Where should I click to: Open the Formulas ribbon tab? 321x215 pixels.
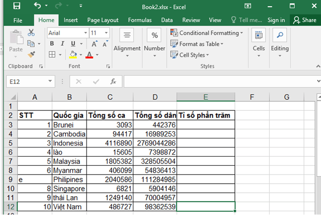click(140, 20)
